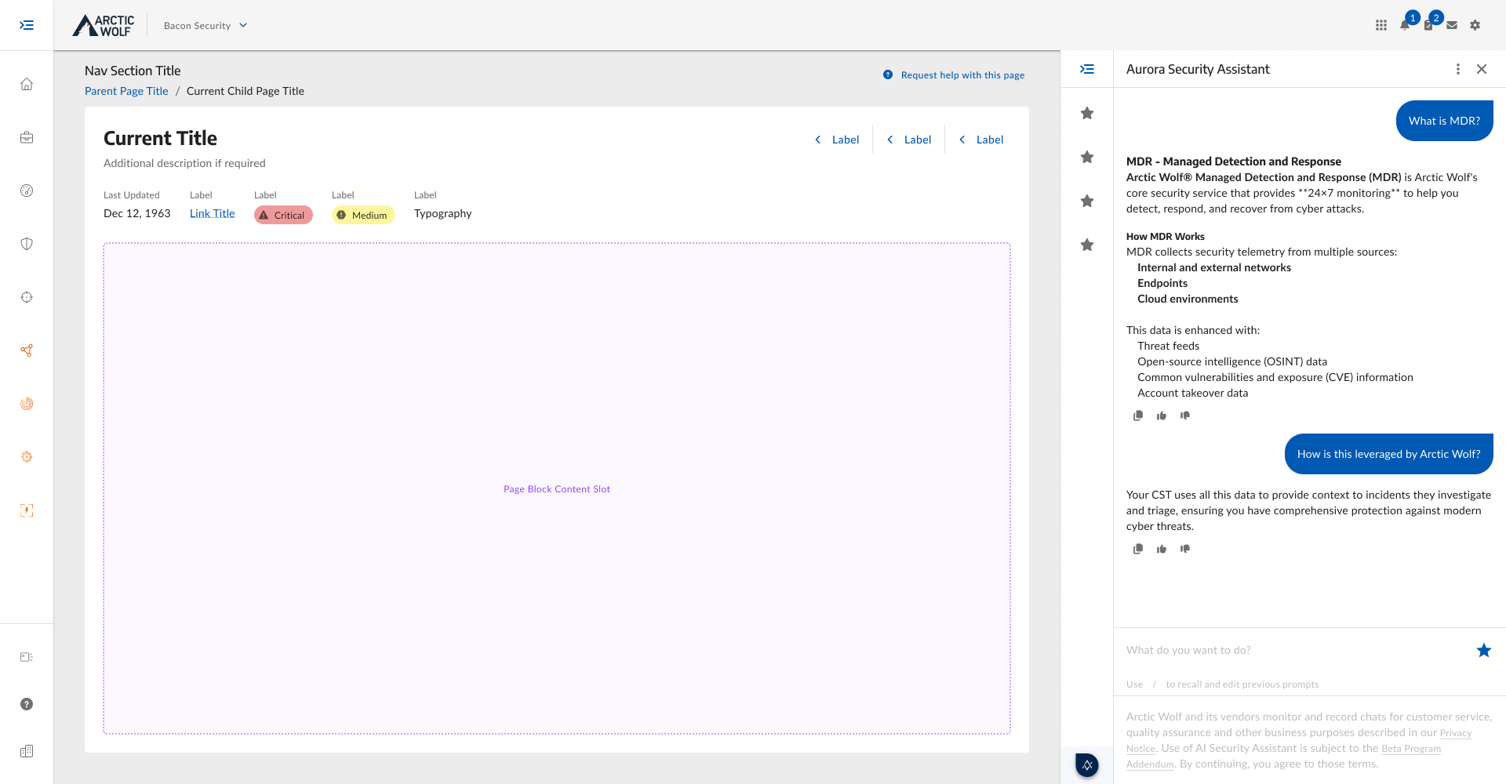Screen dimensions: 1506x784
Task: Select the third star in assistant rail
Action: [x=1087, y=201]
